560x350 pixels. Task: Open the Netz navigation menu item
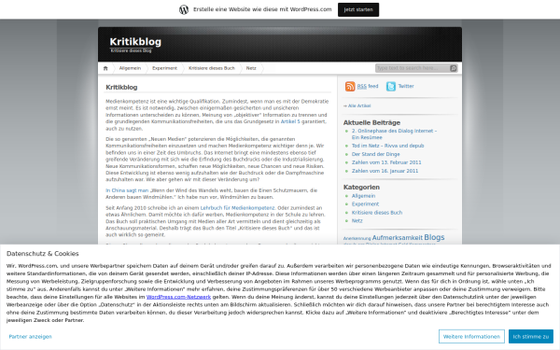point(251,68)
